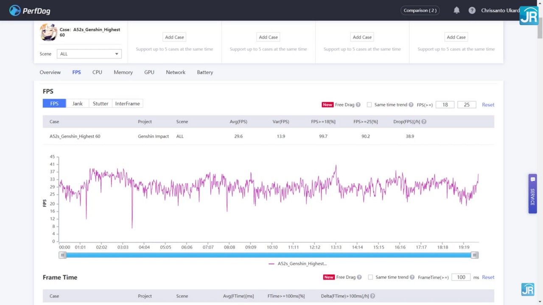
Task: Click help icon beside FPS Same time trend
Action: click(411, 105)
